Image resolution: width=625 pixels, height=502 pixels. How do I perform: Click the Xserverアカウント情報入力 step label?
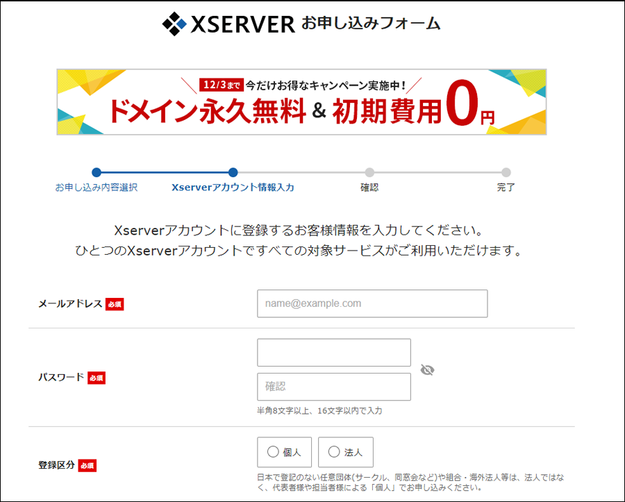(x=233, y=187)
